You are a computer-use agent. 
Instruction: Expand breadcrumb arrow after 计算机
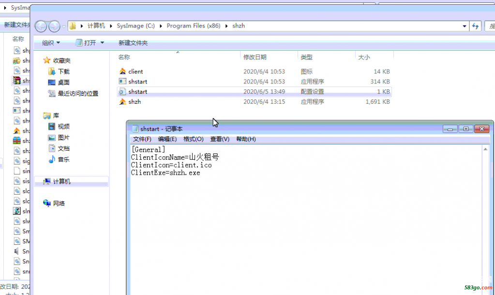point(111,26)
